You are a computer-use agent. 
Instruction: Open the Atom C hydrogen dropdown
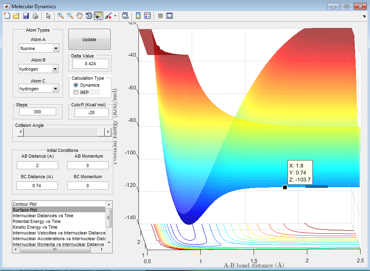[x=39, y=89]
